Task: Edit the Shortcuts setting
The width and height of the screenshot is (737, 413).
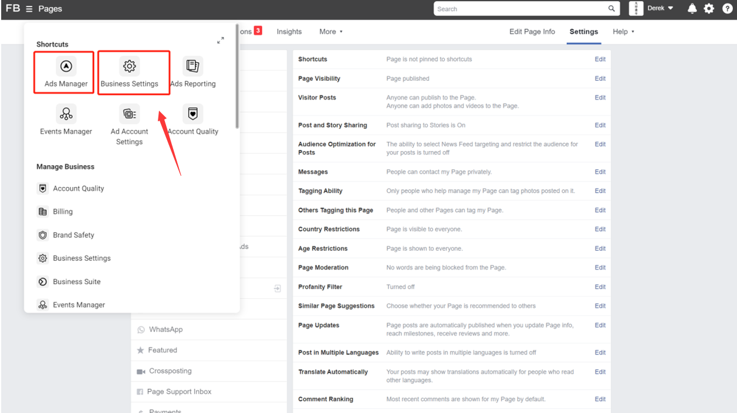Action: 600,59
